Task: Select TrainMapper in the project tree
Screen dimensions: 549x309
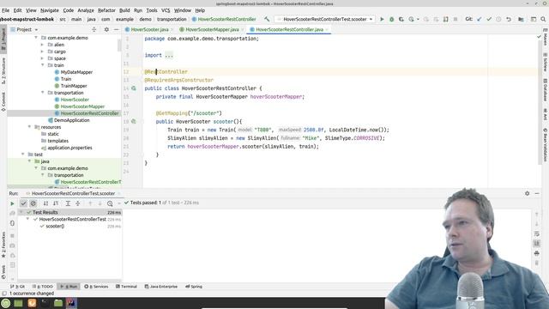Action: (x=74, y=86)
